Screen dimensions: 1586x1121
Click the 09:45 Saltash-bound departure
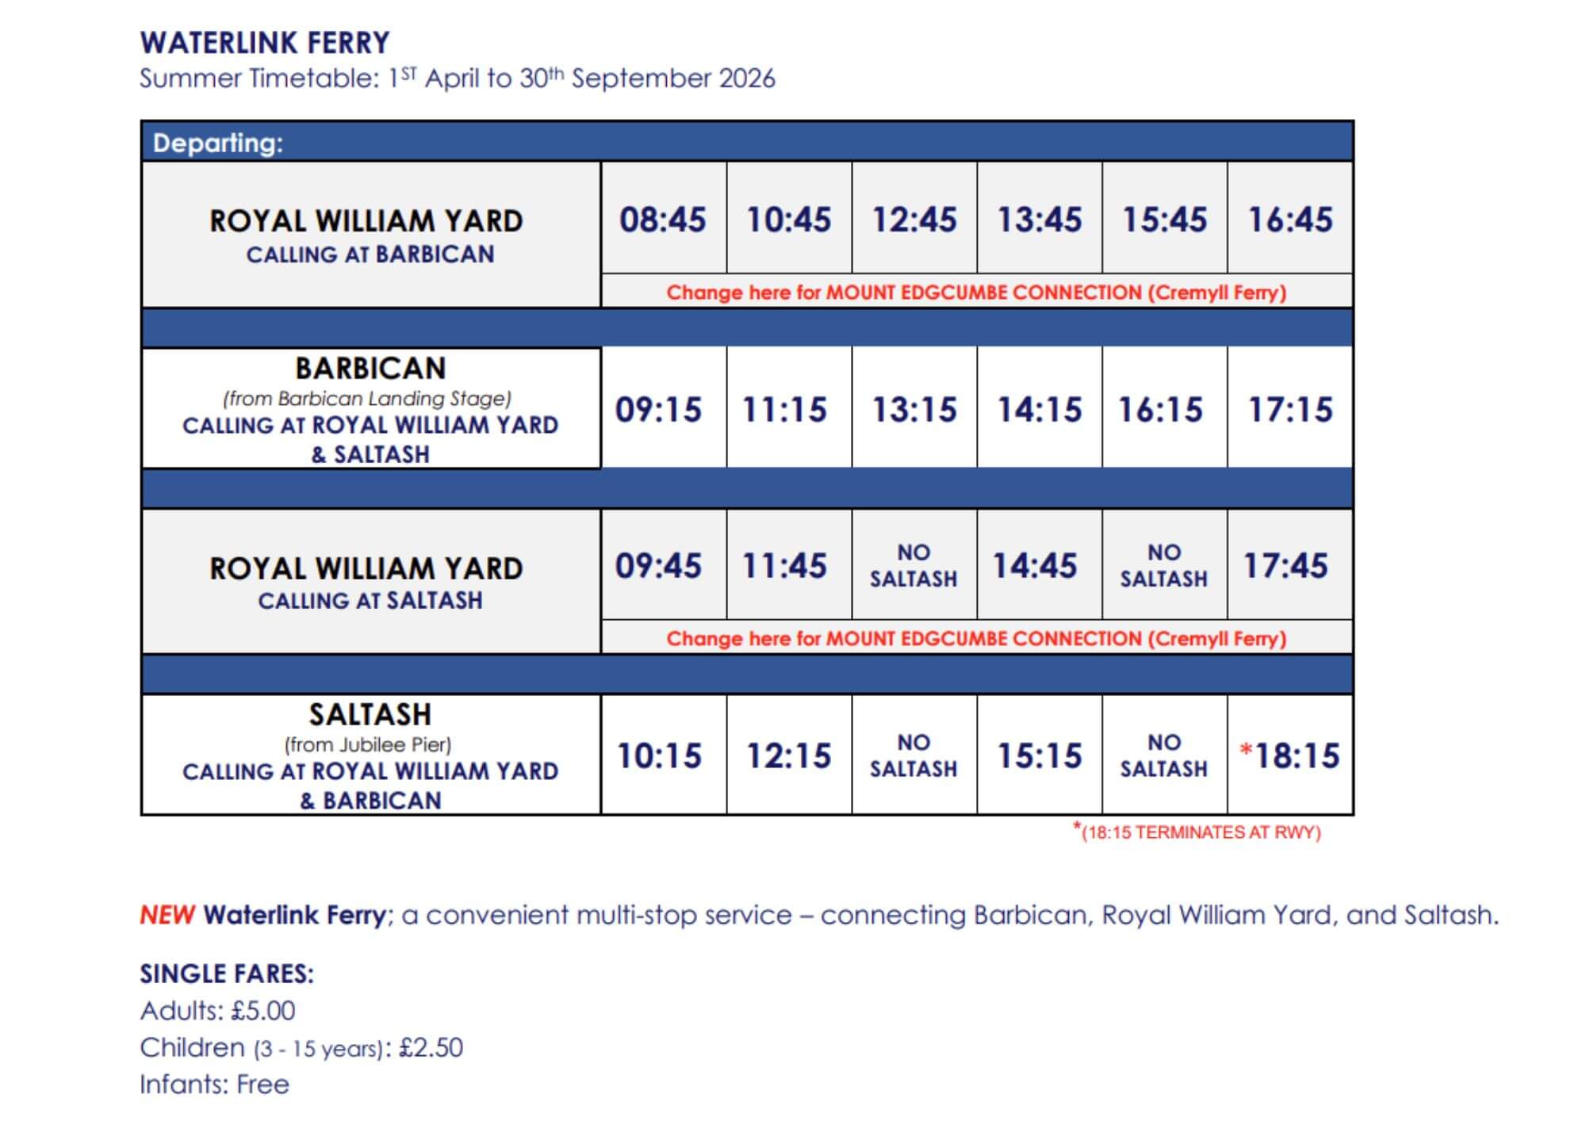coord(659,565)
